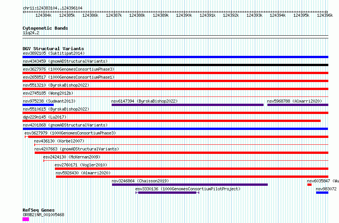Click the chr11:124383104..124396104 coordinate text

click(53, 8)
